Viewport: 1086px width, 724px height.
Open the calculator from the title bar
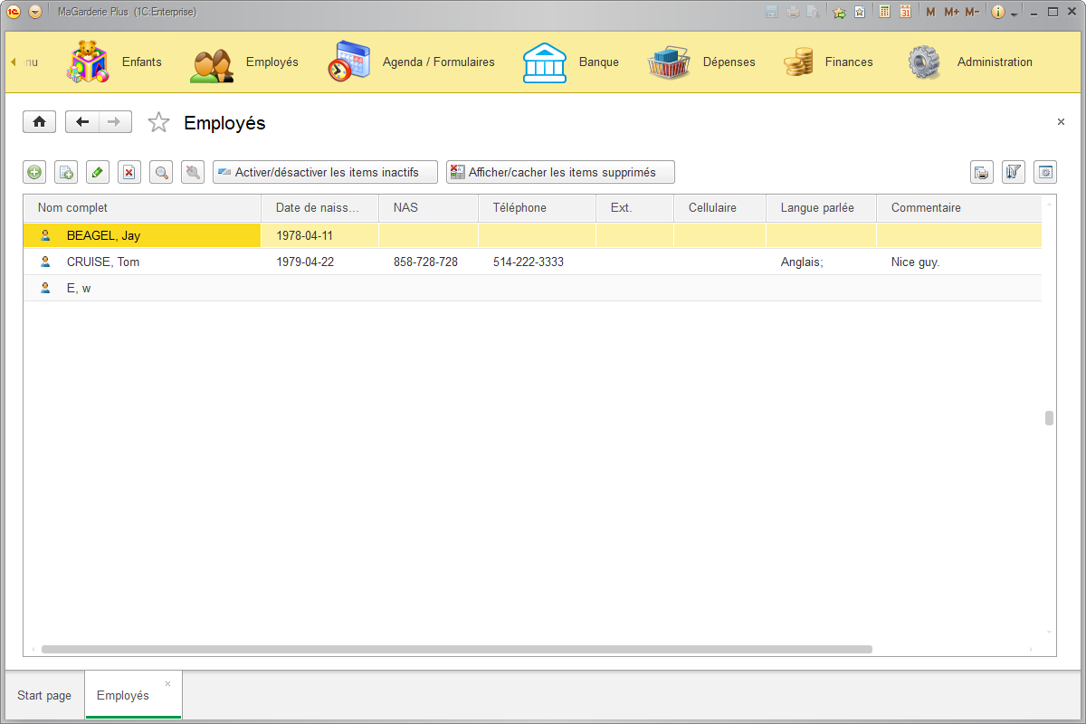[x=884, y=12]
